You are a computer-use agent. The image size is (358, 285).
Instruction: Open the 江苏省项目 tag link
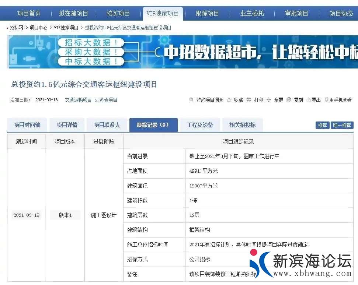(106, 100)
